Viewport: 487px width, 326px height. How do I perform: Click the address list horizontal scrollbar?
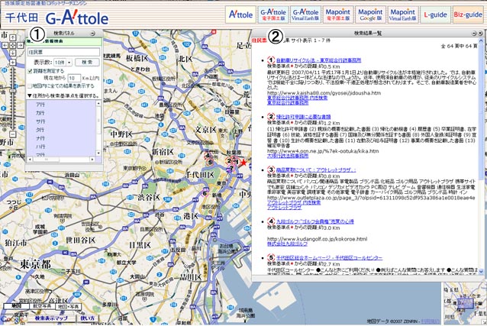pos(62,160)
